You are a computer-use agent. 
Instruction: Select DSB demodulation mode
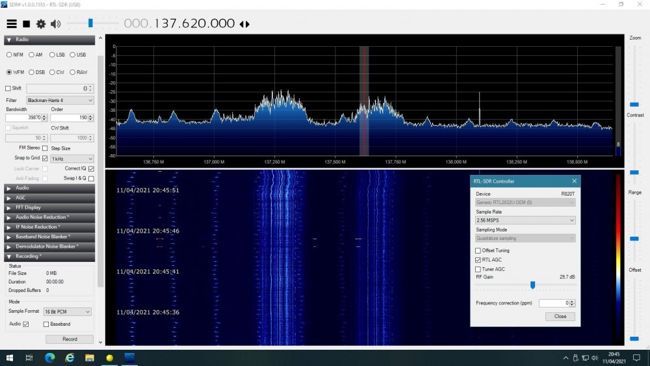[37, 72]
